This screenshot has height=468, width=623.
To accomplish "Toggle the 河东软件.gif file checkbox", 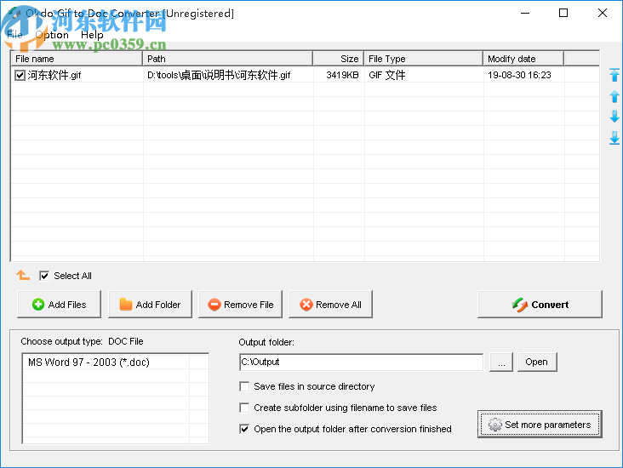I will tap(20, 75).
